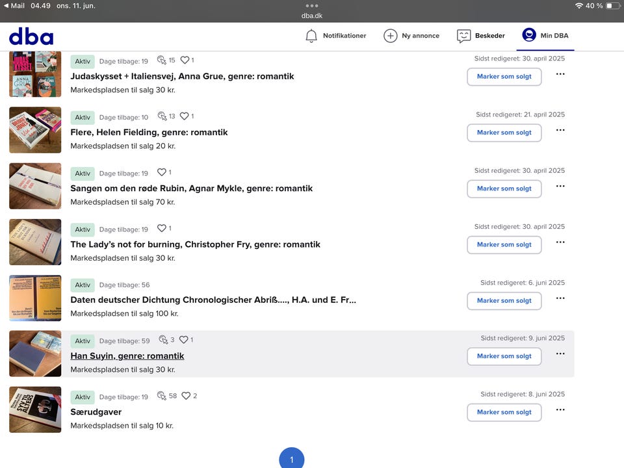Open Han Suyin, genre: romantik listing
This screenshot has width=624, height=468.
click(127, 356)
